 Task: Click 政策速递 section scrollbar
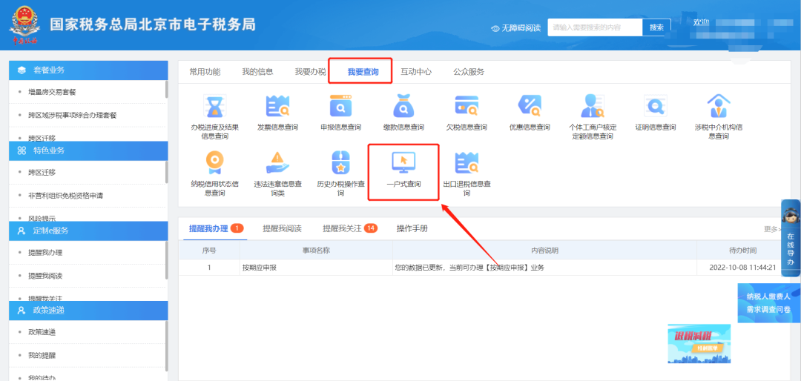(x=167, y=345)
